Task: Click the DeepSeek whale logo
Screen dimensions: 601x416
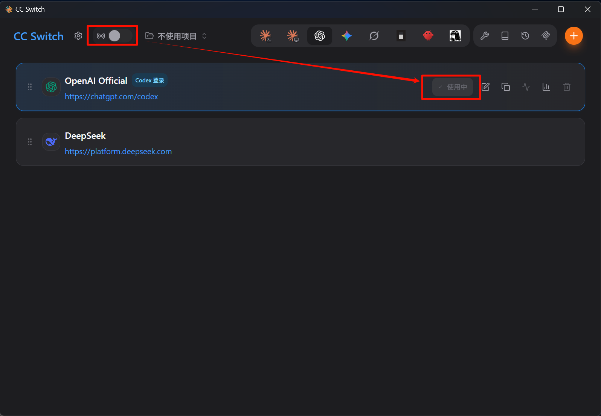Action: click(x=51, y=142)
